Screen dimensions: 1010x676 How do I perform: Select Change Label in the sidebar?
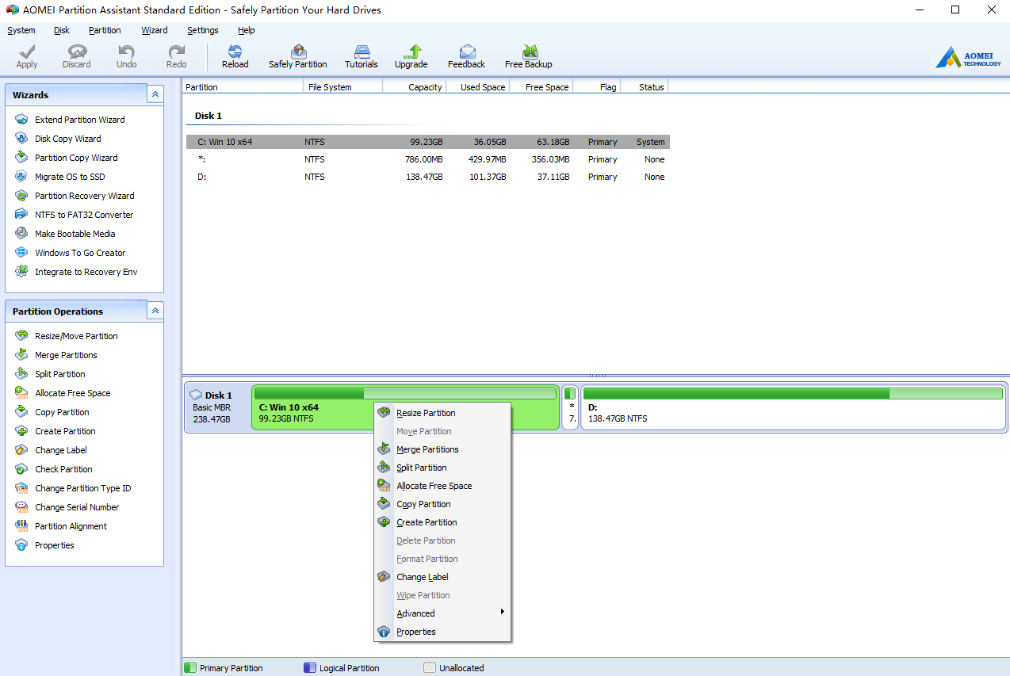pos(61,450)
